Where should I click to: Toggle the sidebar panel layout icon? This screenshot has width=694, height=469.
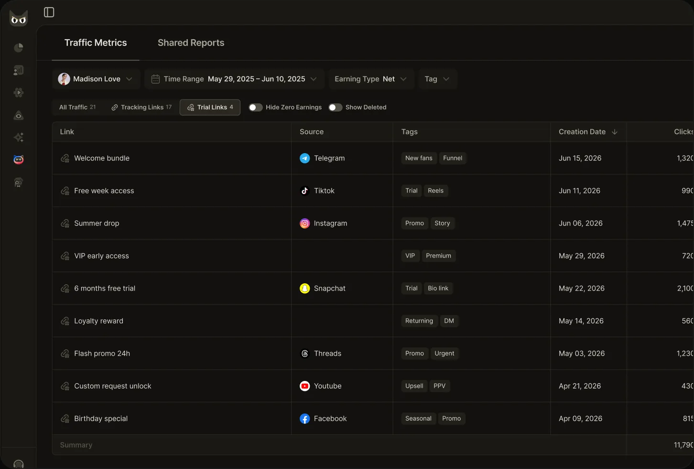pos(49,12)
